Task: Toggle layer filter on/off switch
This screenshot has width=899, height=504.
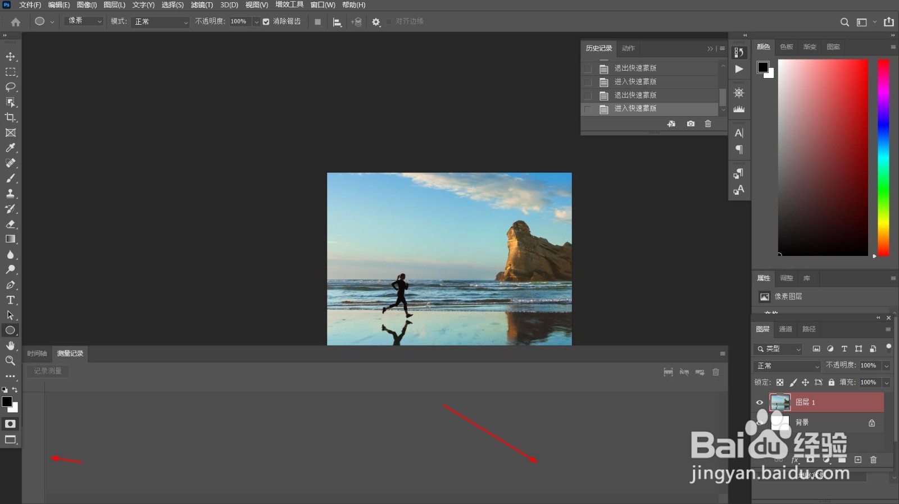Action: tap(888, 347)
